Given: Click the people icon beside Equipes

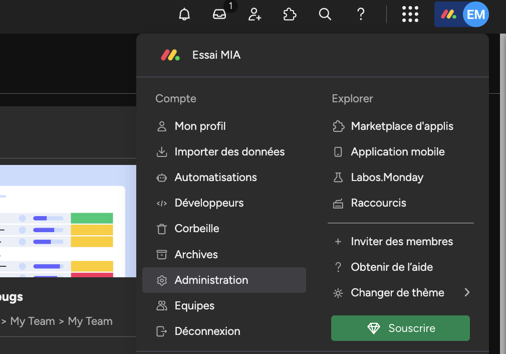Looking at the screenshot, I should [x=162, y=305].
